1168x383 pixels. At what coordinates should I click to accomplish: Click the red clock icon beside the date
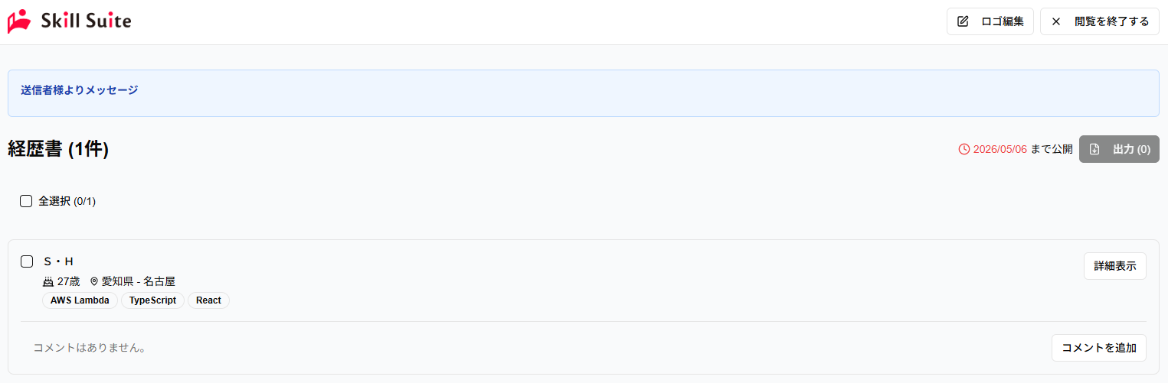pos(964,149)
